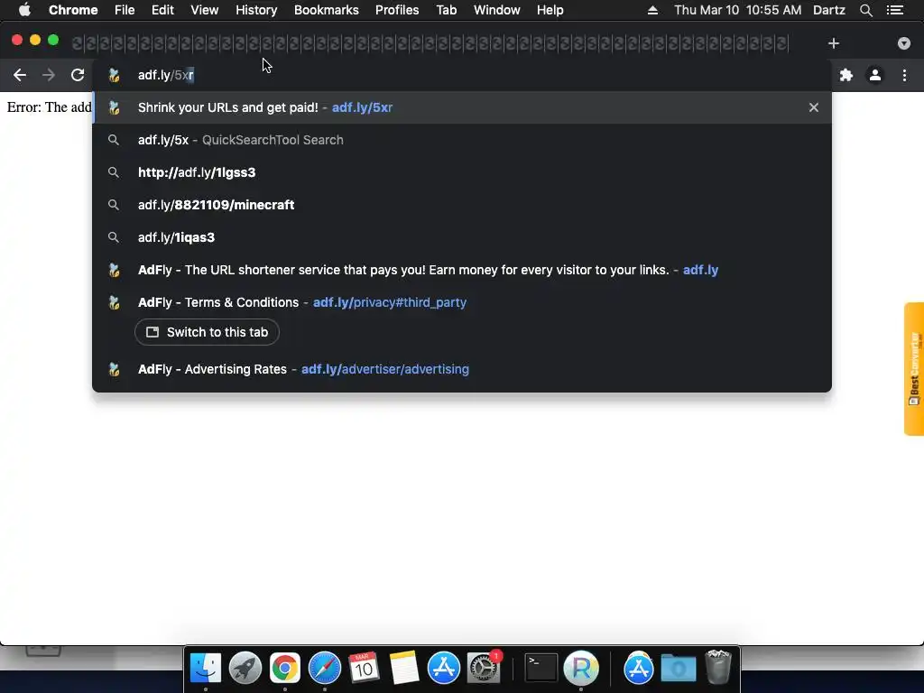Open the Extensions puzzle icon
The height and width of the screenshot is (693, 924).
[846, 75]
